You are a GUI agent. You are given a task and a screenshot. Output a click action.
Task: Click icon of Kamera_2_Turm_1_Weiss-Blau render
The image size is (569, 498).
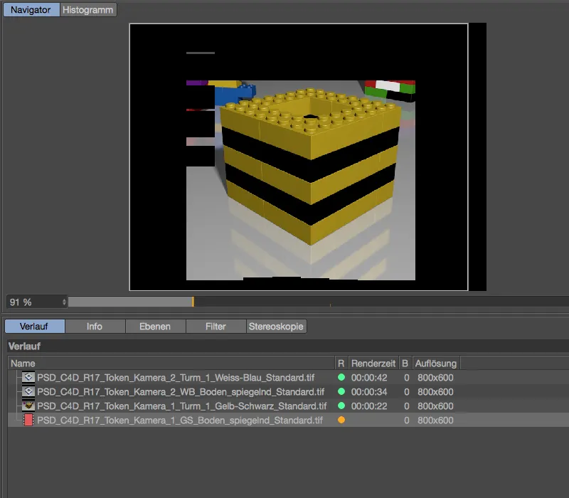click(x=28, y=378)
